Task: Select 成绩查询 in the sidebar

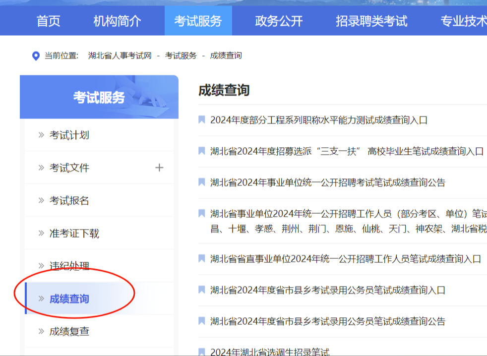Action: coord(69,298)
